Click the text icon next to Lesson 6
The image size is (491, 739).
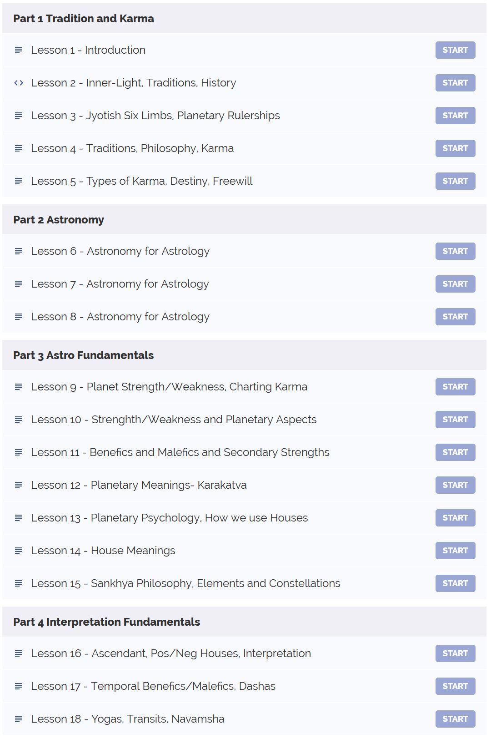[x=19, y=251]
